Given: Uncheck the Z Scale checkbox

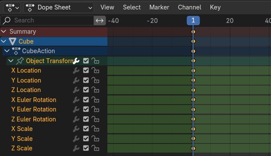Looking at the screenshot, I should coord(86,148).
